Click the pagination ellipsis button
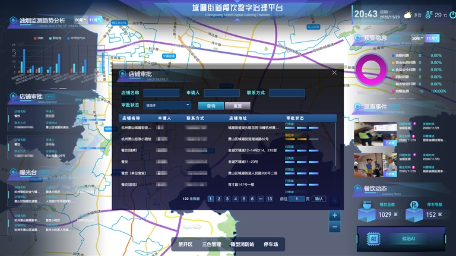Image resolution: width=456 pixels, height=256 pixels. [x=261, y=199]
